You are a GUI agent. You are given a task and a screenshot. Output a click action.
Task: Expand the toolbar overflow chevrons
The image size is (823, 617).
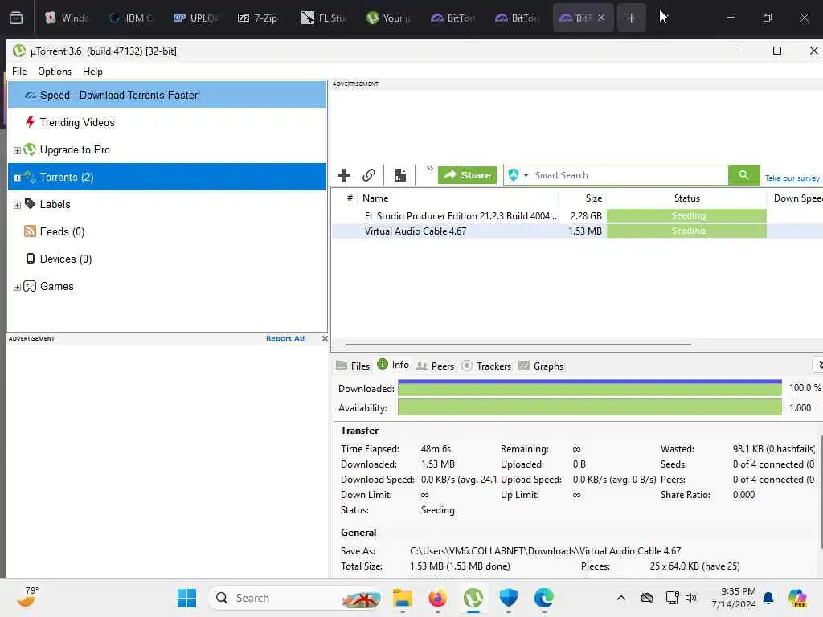point(429,169)
